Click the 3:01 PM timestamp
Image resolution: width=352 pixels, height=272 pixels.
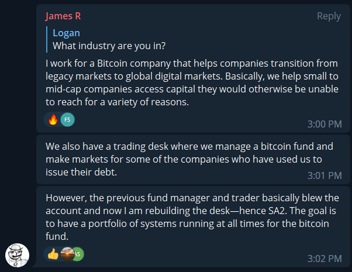click(x=325, y=175)
